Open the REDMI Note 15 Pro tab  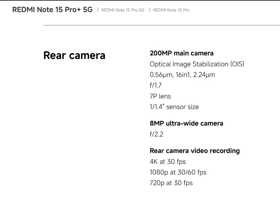[171, 10]
